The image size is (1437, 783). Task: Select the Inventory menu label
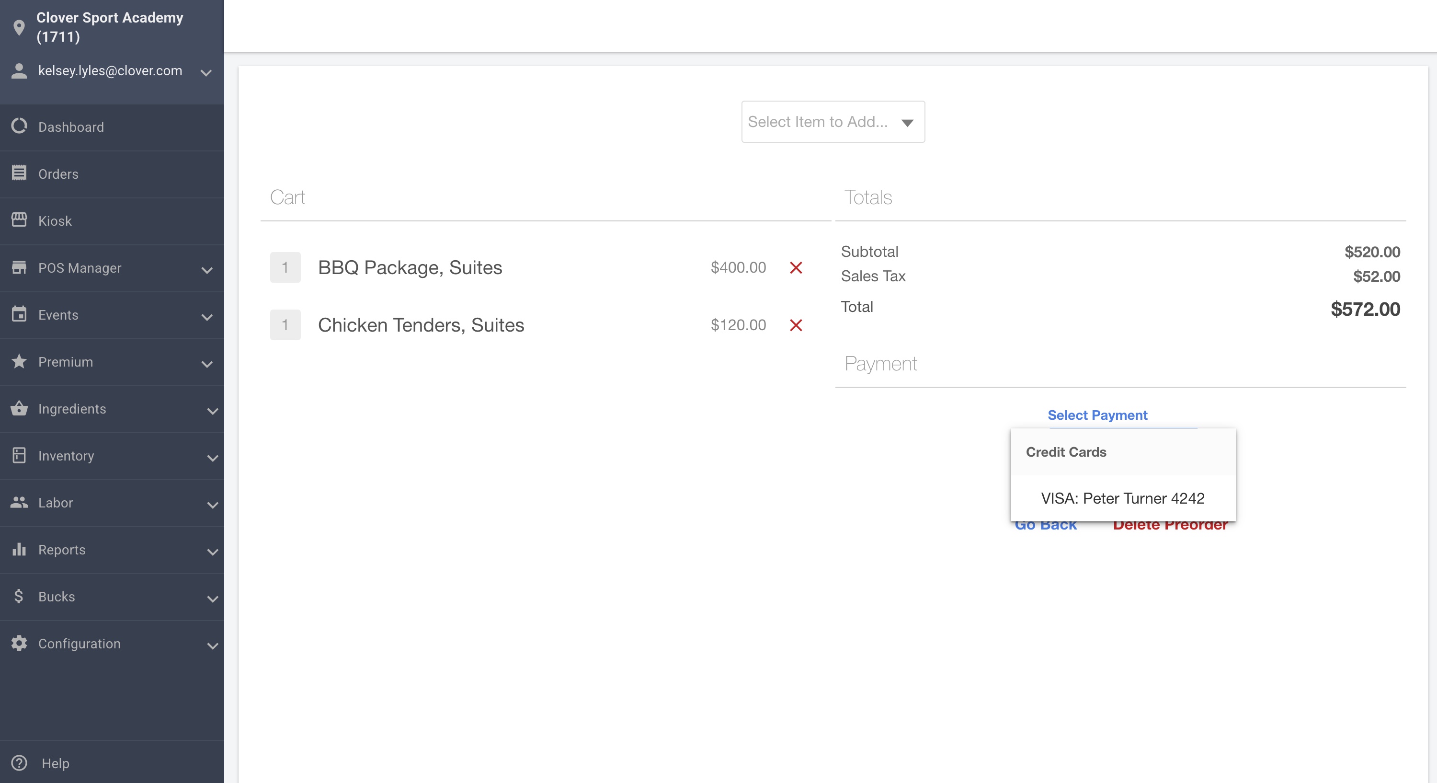(67, 456)
